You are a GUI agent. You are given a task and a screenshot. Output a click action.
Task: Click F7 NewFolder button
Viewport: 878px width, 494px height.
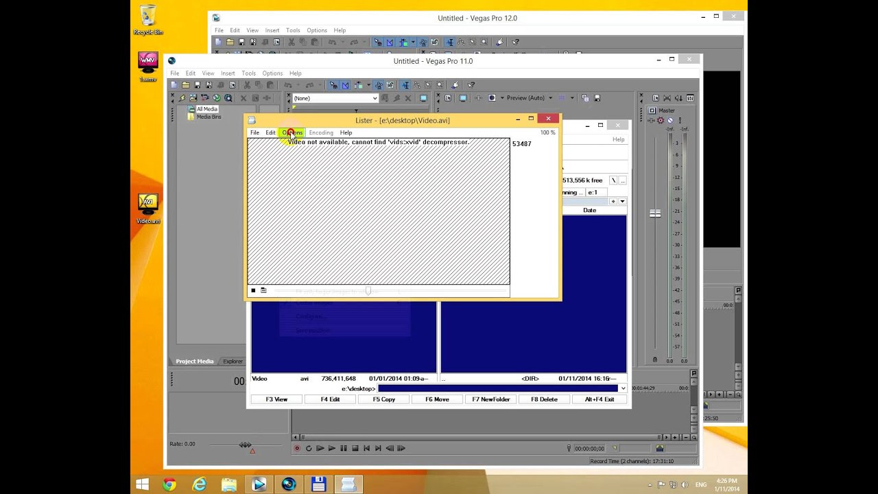pyautogui.click(x=490, y=399)
